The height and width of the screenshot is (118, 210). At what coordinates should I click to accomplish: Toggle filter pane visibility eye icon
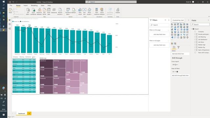coord(165,20)
